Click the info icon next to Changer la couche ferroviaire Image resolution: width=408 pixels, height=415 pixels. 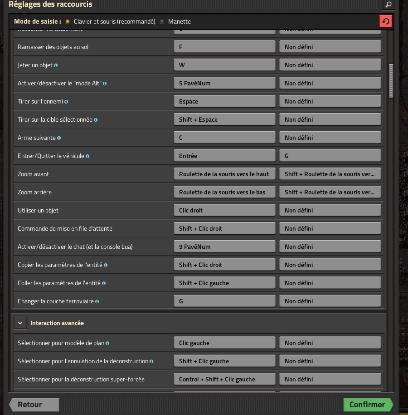point(97,301)
